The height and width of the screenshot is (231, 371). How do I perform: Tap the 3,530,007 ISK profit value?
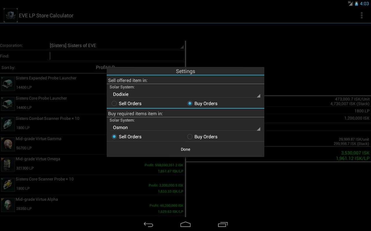click(355, 153)
